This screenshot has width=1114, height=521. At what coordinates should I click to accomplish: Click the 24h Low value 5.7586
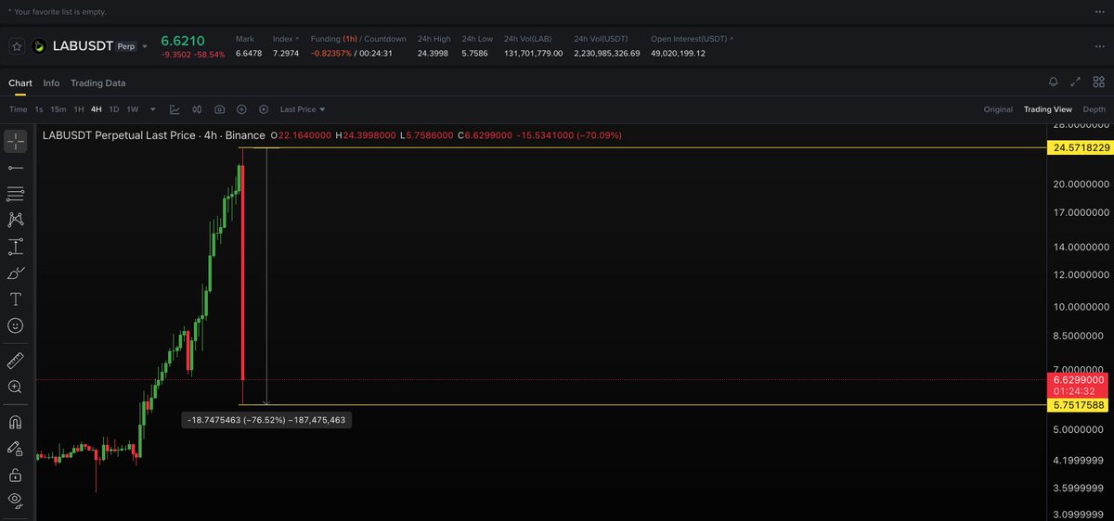click(x=477, y=53)
